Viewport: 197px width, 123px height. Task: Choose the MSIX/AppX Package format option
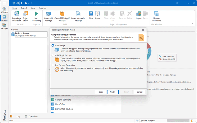click(x=53, y=55)
